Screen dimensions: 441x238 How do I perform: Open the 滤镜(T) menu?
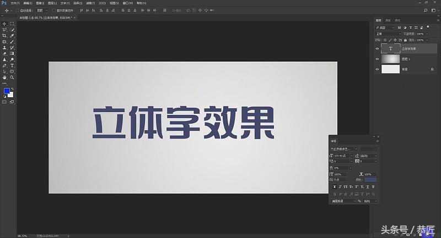point(90,3)
